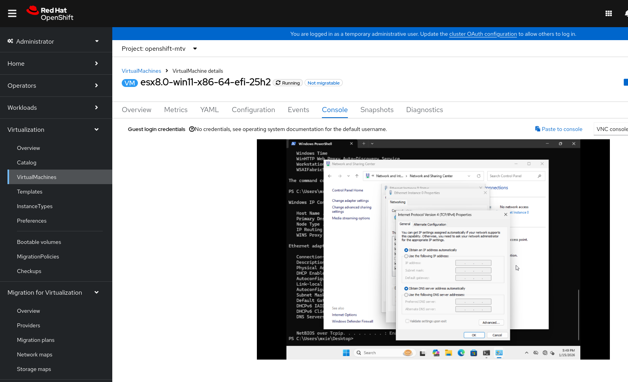This screenshot has height=382, width=628.
Task: Click the Red Hat OpenShift logo
Action: pos(50,13)
